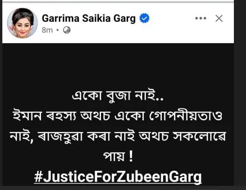Click the first text line একো বুজা নাই..
The width and height of the screenshot is (246, 190).
118,95
